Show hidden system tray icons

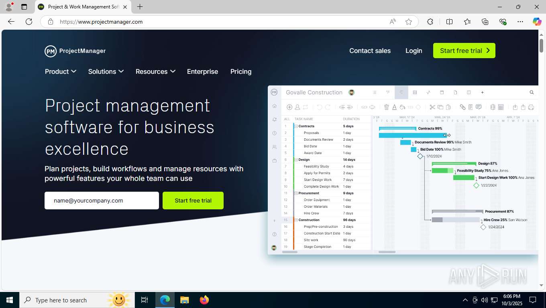pos(465,300)
